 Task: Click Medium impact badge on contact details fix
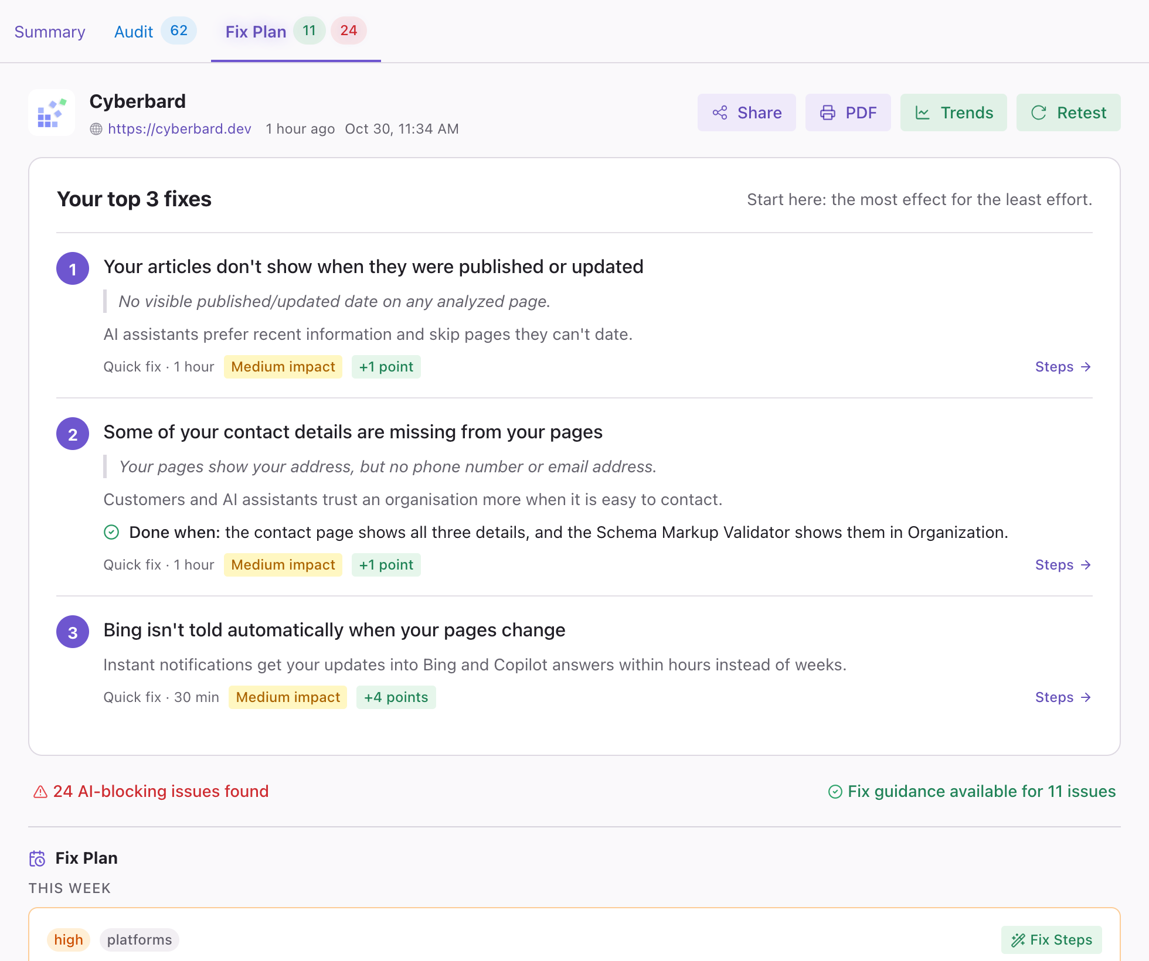(x=283, y=565)
